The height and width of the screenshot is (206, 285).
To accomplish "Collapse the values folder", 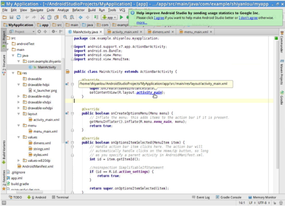I will (19, 137).
